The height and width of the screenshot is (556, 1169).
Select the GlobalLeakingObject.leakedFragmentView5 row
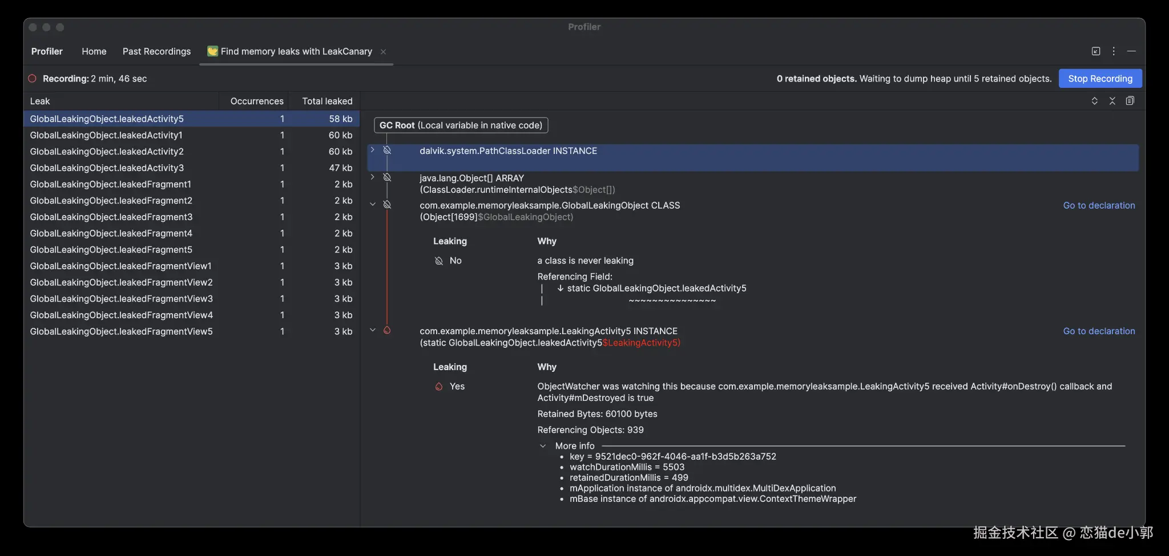click(192, 331)
